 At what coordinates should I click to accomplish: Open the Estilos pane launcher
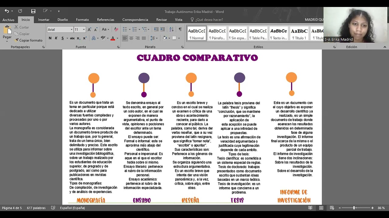334,47
